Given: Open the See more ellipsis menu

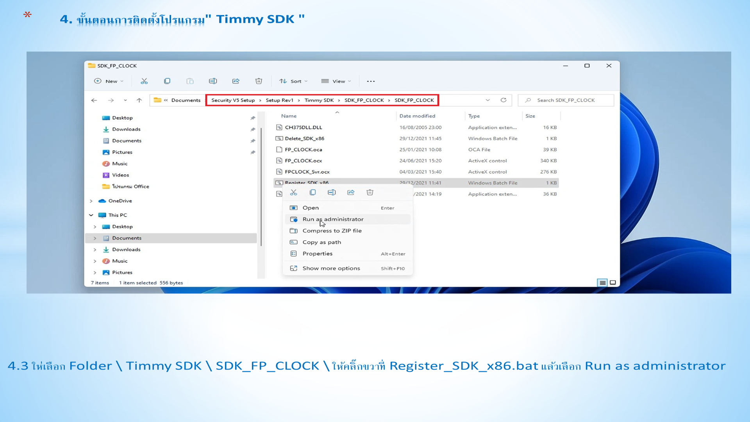Looking at the screenshot, I should tap(371, 81).
